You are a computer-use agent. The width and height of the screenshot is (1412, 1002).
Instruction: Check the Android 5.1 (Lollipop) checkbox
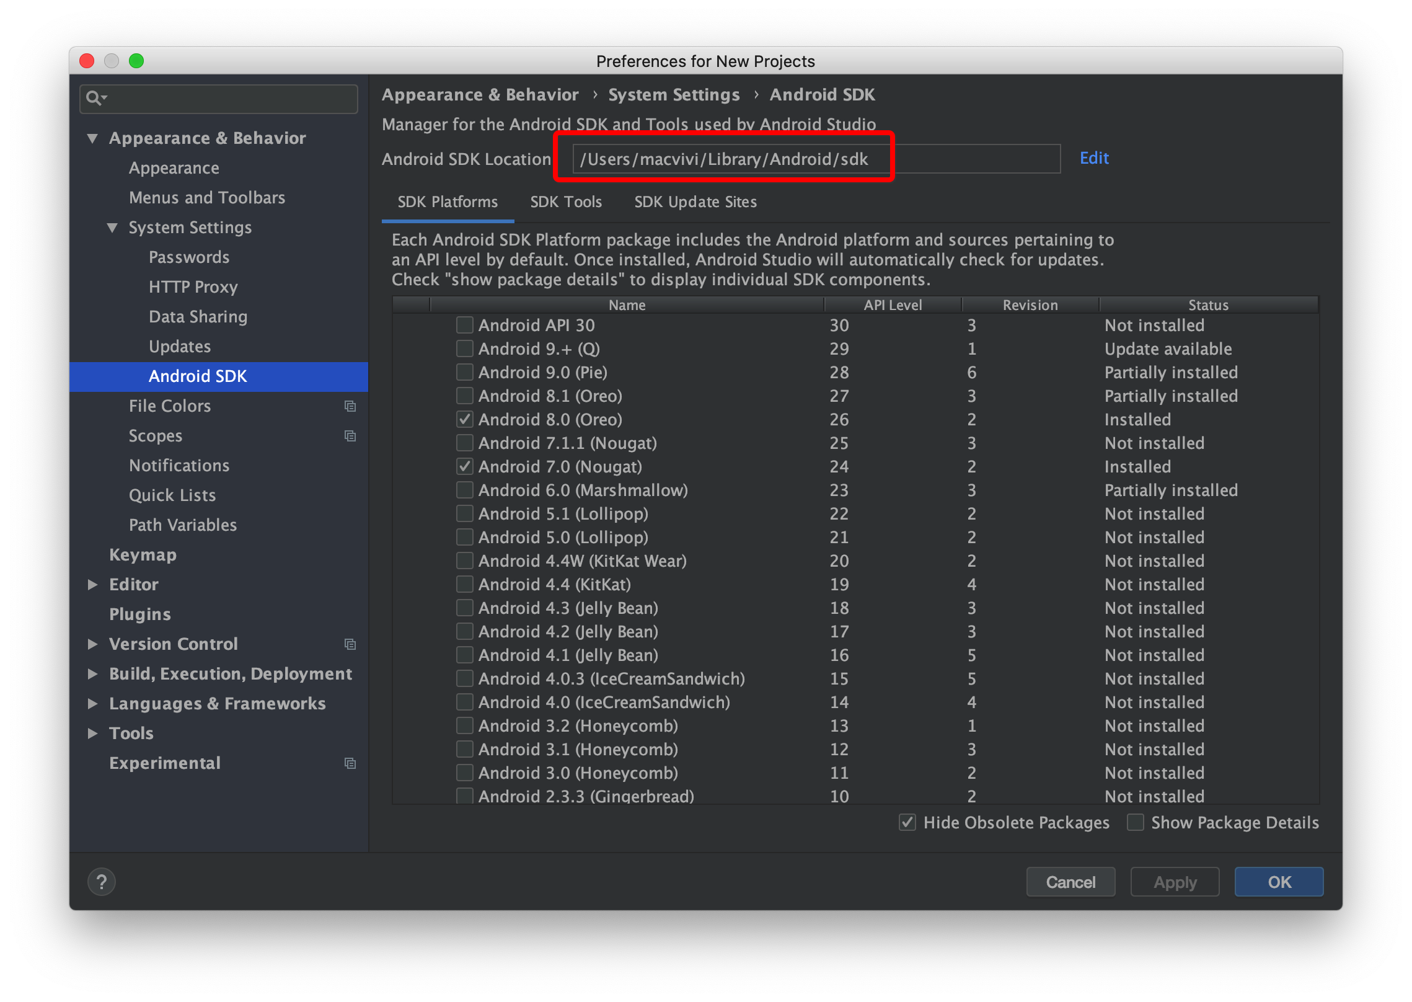pyautogui.click(x=464, y=513)
